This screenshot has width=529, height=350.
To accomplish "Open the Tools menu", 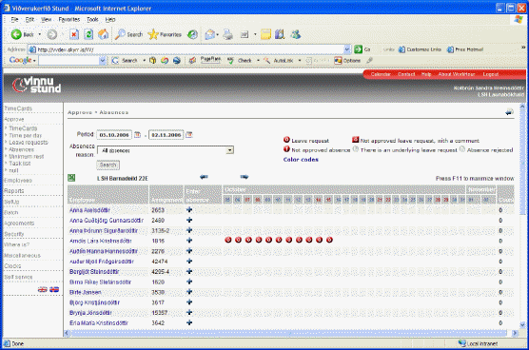I will coord(92,20).
